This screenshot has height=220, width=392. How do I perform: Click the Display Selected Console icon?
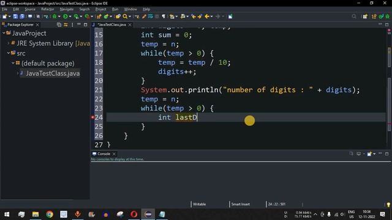coord(359,154)
